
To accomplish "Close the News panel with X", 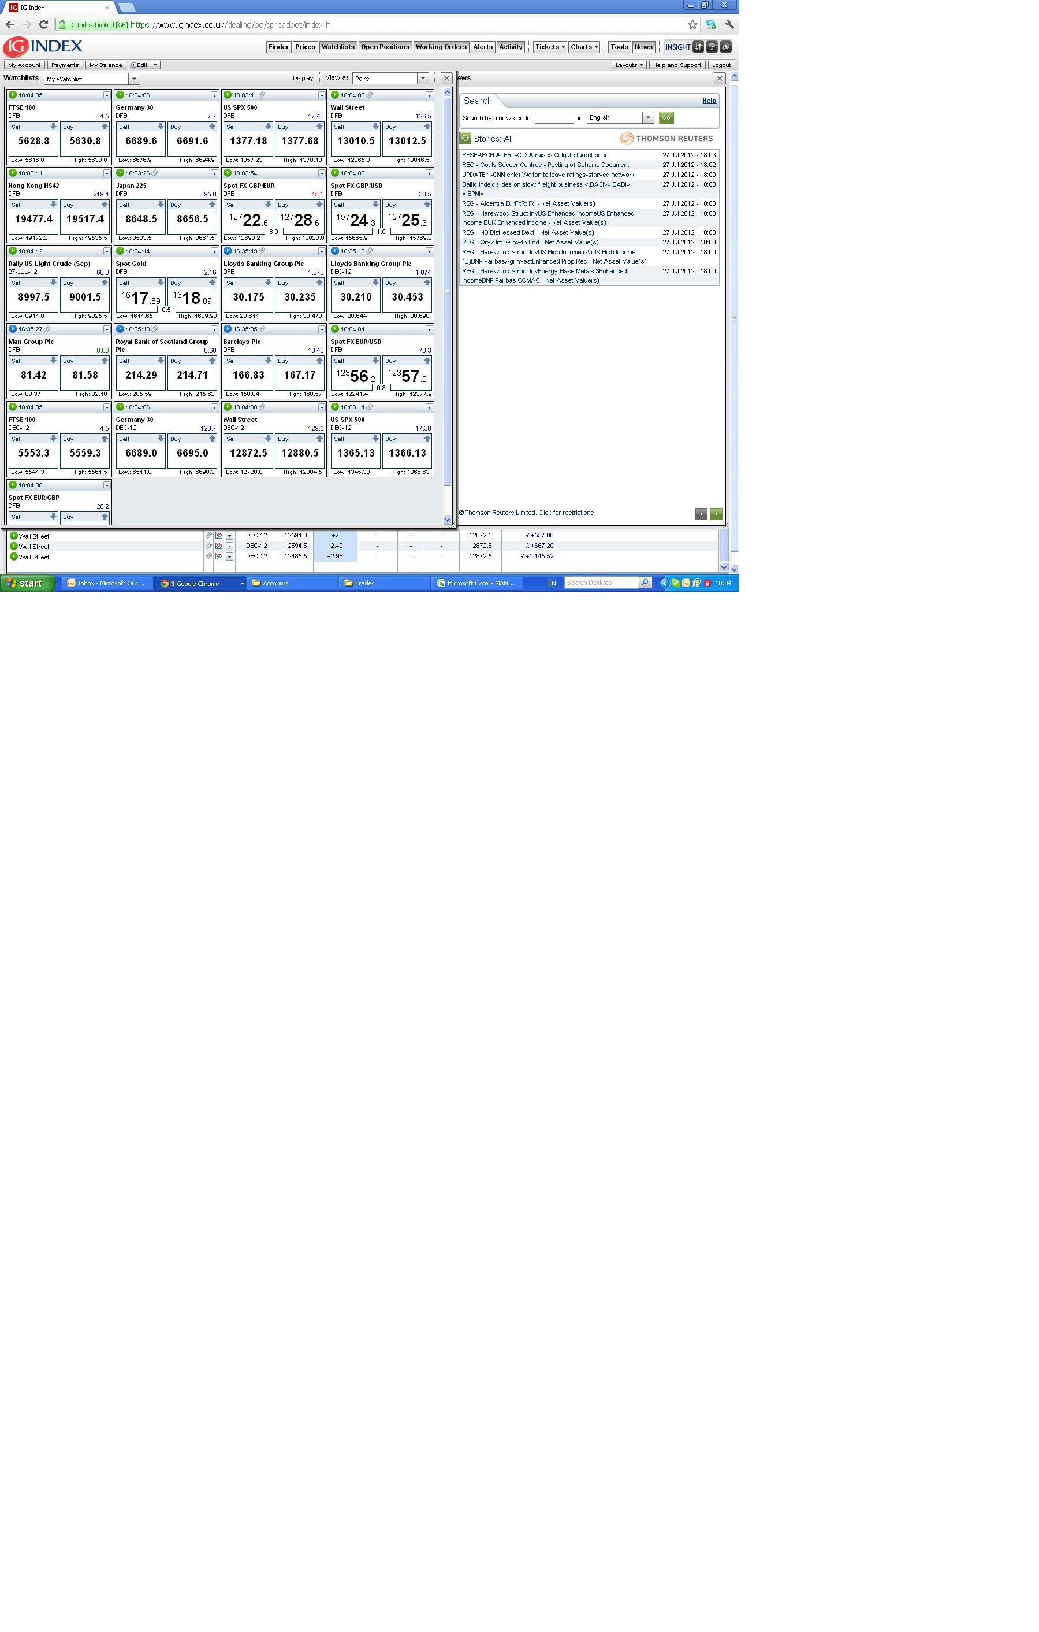I will pos(719,79).
